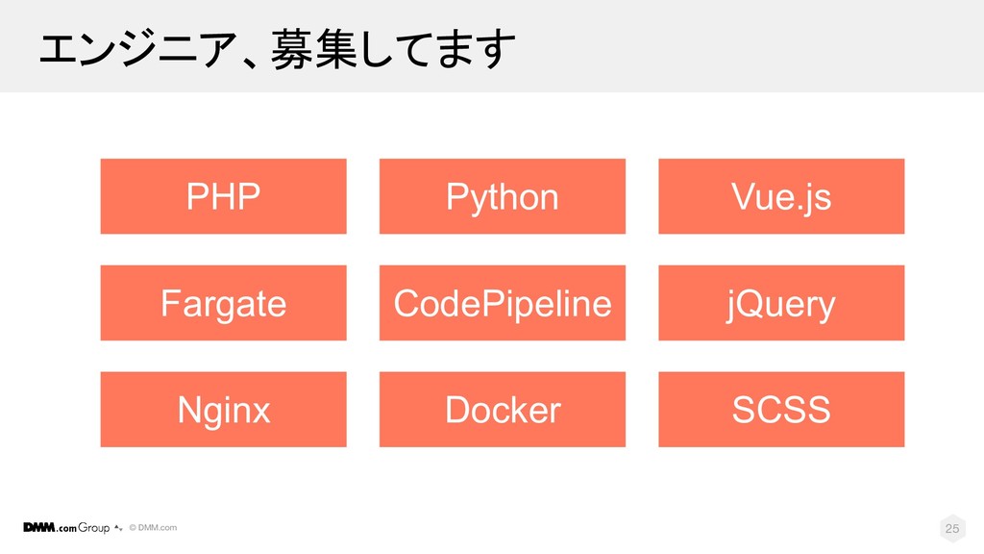Choose the jQuery tile
This screenshot has height=554, width=984.
pyautogui.click(x=780, y=303)
